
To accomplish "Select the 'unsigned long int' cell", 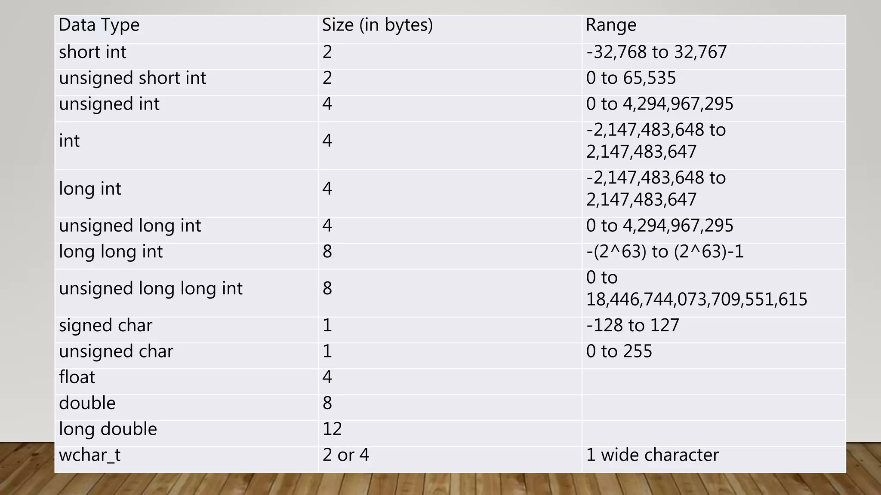I will tap(186, 230).
